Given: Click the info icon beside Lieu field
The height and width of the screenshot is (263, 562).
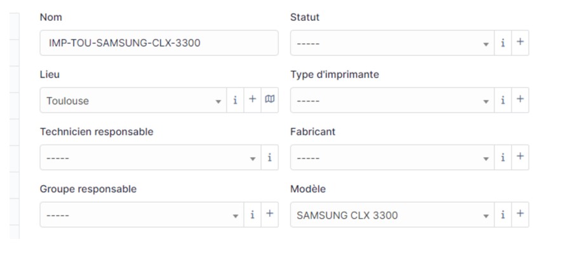Looking at the screenshot, I should pos(235,100).
